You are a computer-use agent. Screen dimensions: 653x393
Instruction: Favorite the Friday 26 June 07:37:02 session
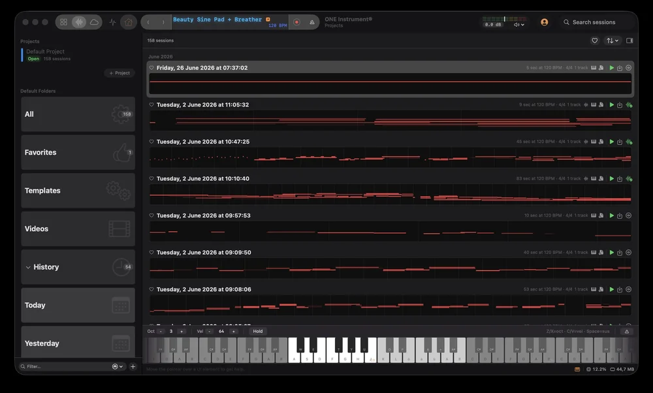pyautogui.click(x=151, y=68)
